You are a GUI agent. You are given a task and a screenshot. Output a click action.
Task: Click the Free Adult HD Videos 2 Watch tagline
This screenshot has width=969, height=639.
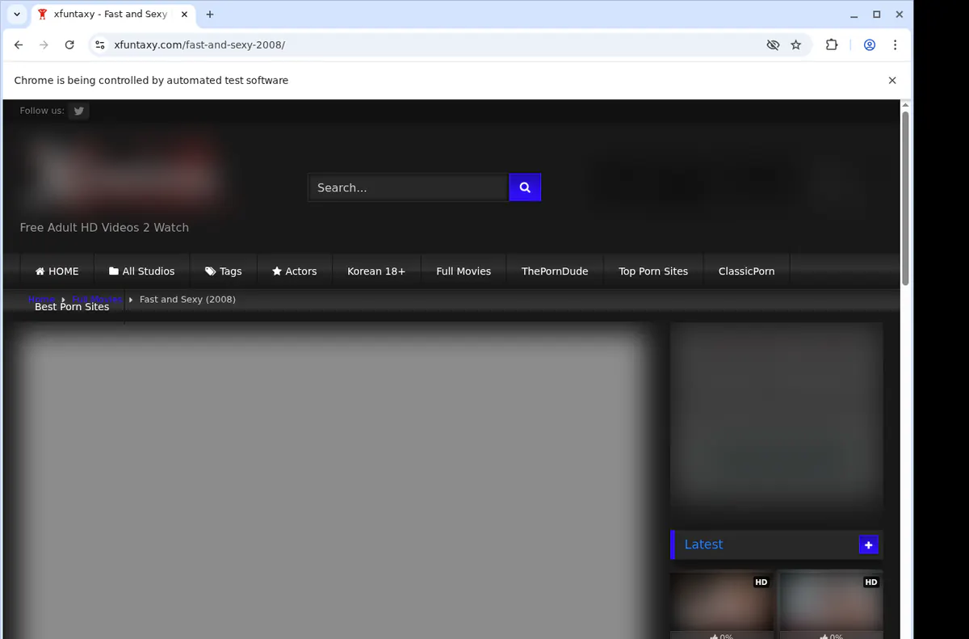(104, 228)
